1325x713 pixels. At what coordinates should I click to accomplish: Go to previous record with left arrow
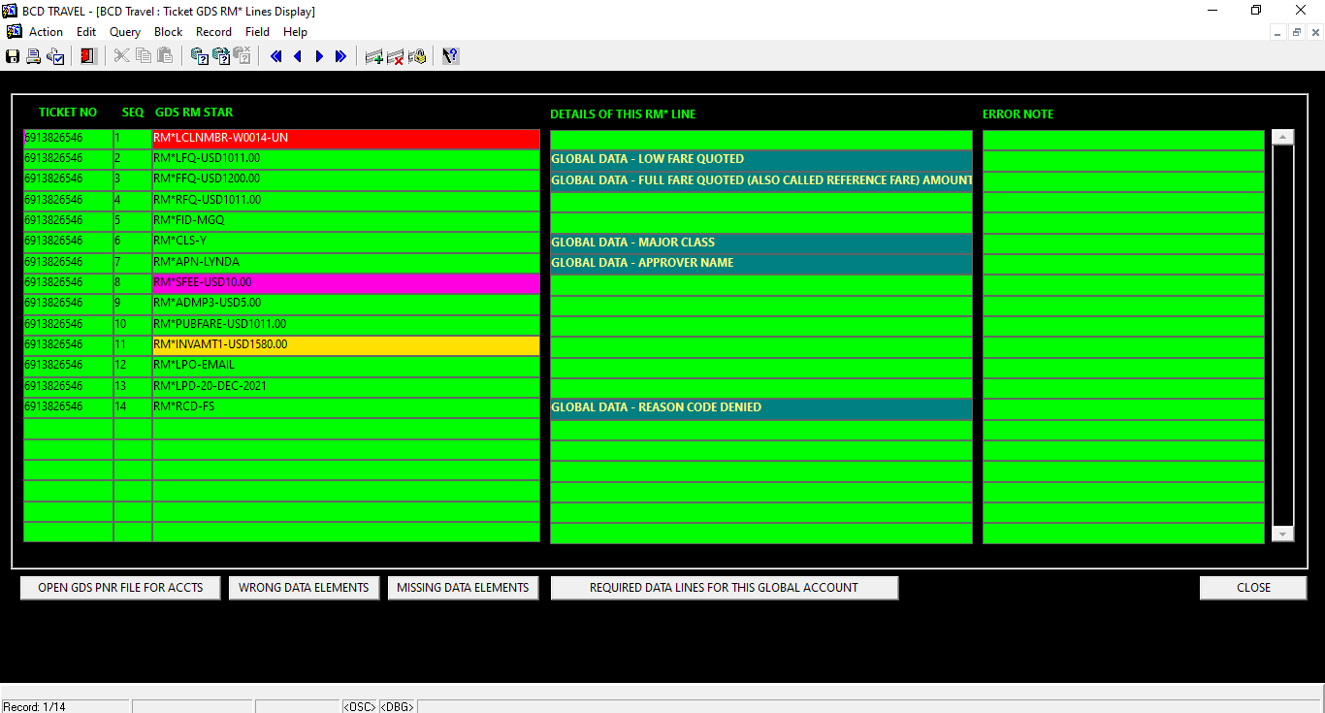[298, 56]
